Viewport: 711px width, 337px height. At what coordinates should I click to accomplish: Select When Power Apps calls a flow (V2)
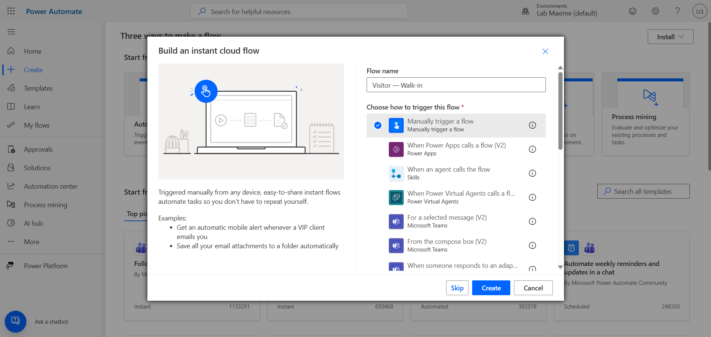point(456,149)
